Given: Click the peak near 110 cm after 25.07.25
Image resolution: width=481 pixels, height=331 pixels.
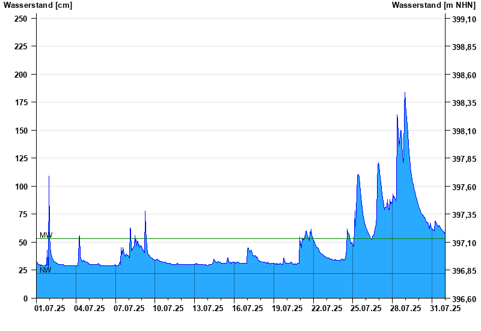Looking at the screenshot, I should click(x=358, y=175).
